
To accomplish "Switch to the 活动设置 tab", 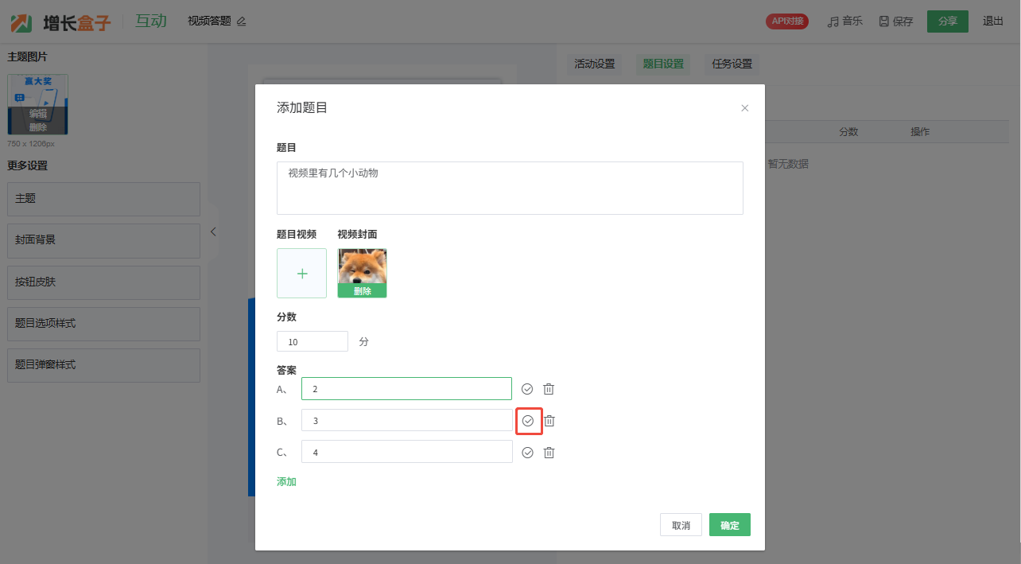I will [x=595, y=64].
